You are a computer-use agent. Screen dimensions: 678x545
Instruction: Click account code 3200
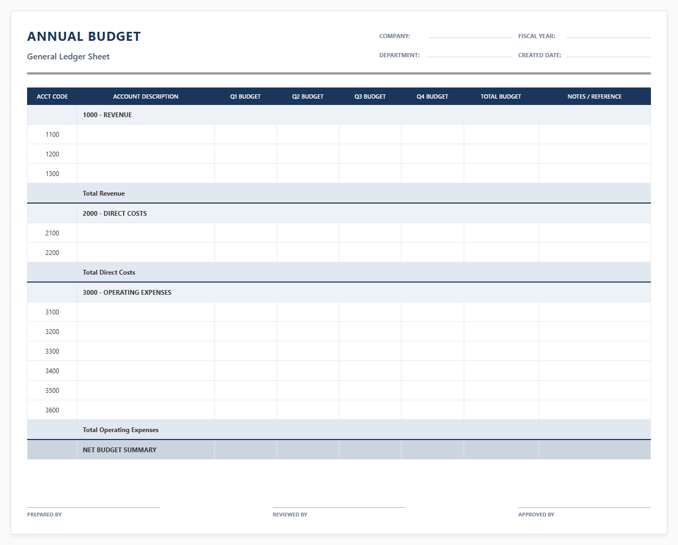point(52,332)
